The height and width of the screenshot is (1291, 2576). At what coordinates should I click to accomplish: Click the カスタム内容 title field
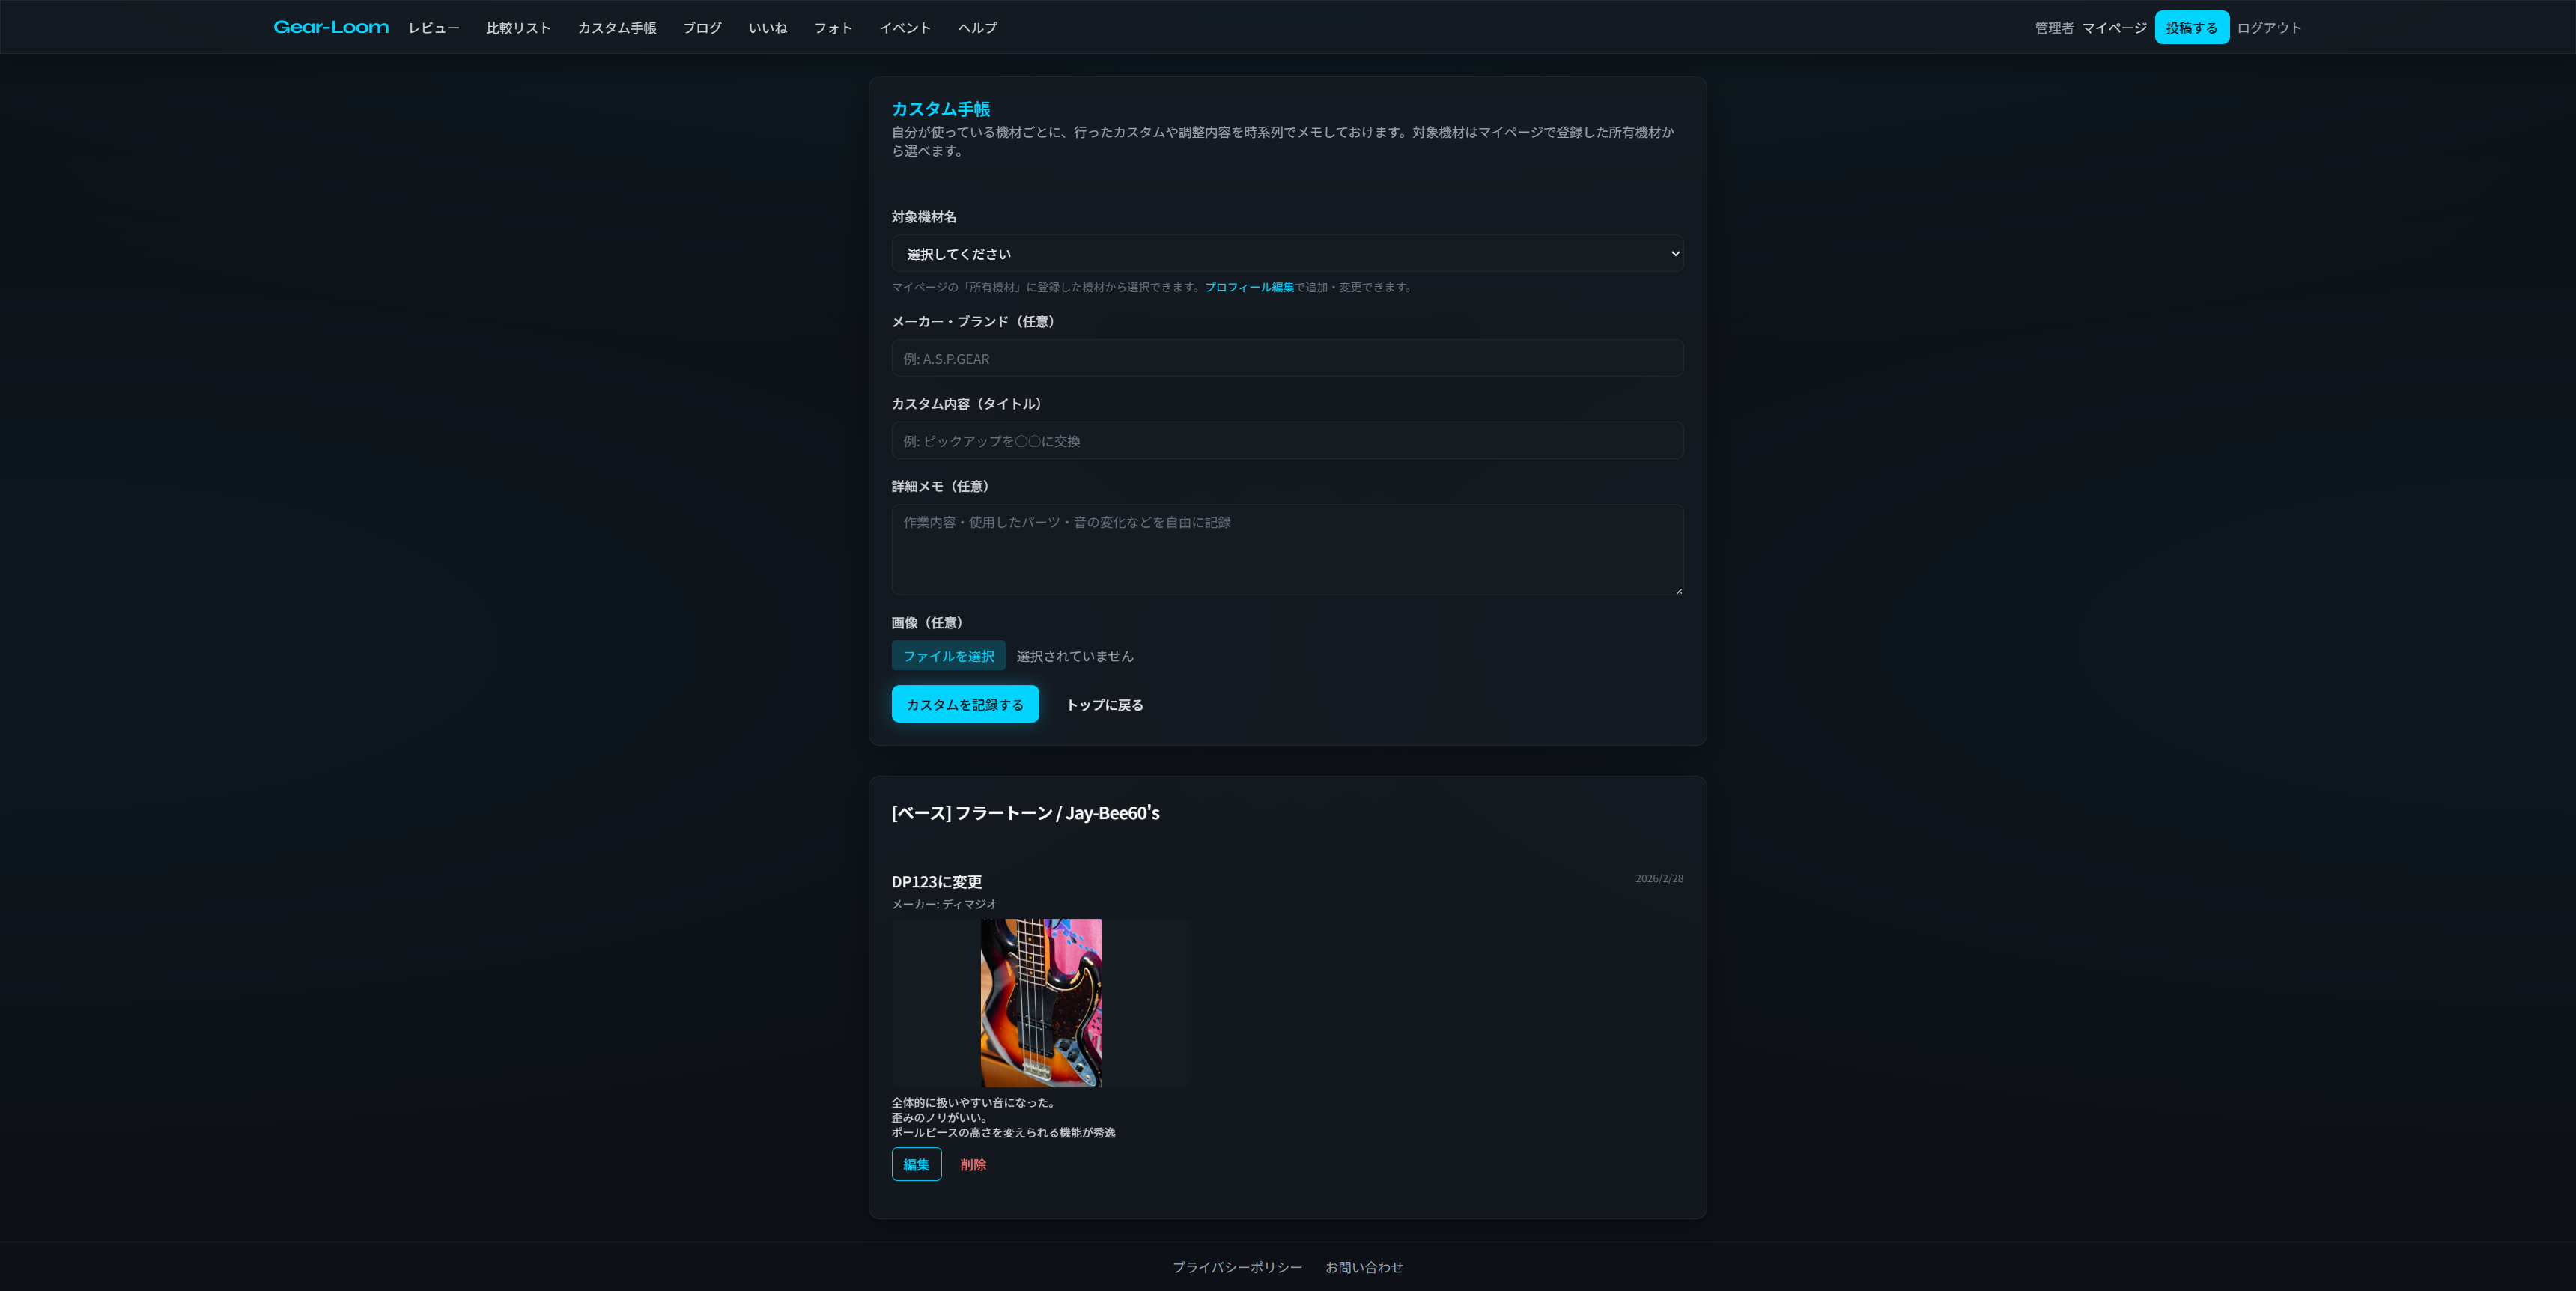coord(1287,441)
